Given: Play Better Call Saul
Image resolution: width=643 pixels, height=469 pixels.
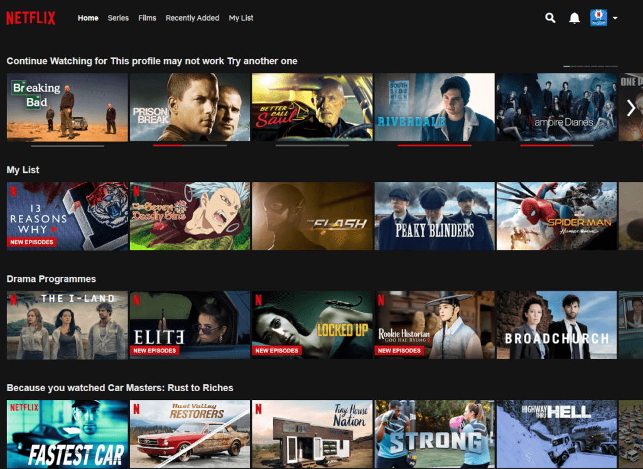Looking at the screenshot, I should click(x=312, y=107).
